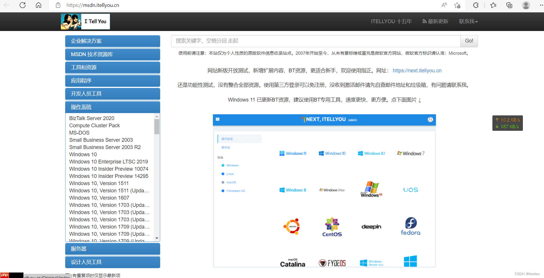Select Small Business Server 2003 R2
This screenshot has height=278, width=544.
[105, 147]
